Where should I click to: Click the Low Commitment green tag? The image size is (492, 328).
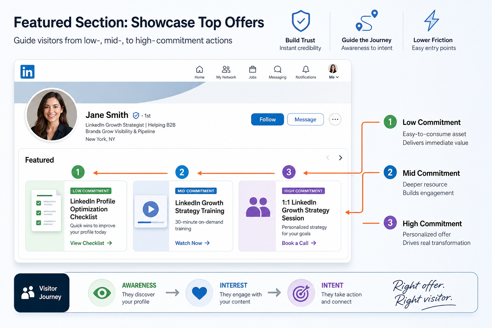[x=91, y=191]
